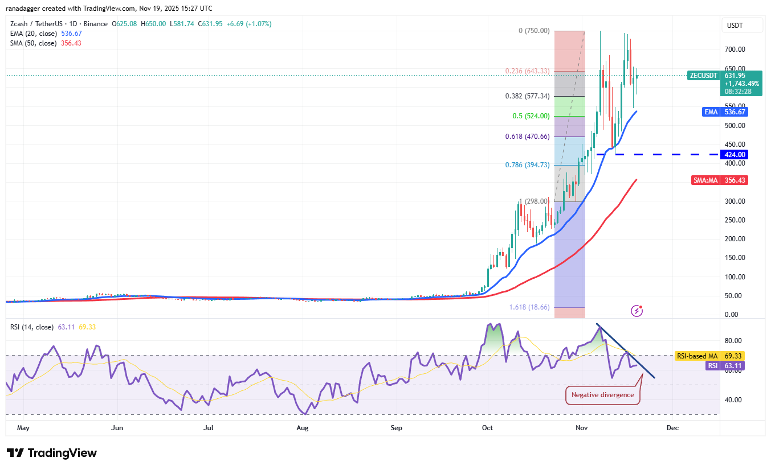The image size is (771, 470).
Task: Click the purple RSI 63.11 value label
Action: 726,365
